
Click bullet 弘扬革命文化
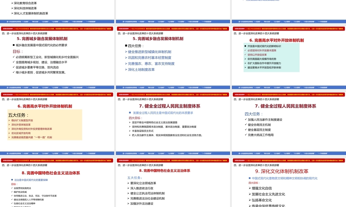tap(262, 200)
